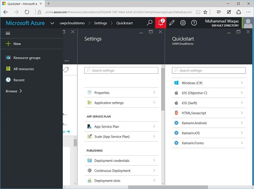Screen dimensions: 254x189
Task: Click the user avatar picture
Action: point(248,23)
